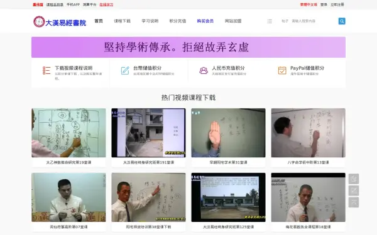Open thumbnail of 大汉易经终身研究班第125堂课
This screenshot has width=377, height=235.
pyautogui.click(x=229, y=197)
